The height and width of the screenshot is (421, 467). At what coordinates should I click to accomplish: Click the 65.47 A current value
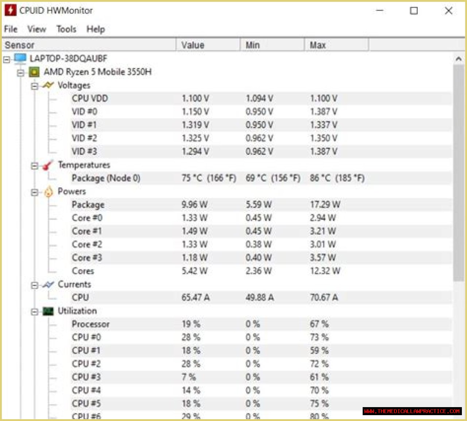coord(196,298)
